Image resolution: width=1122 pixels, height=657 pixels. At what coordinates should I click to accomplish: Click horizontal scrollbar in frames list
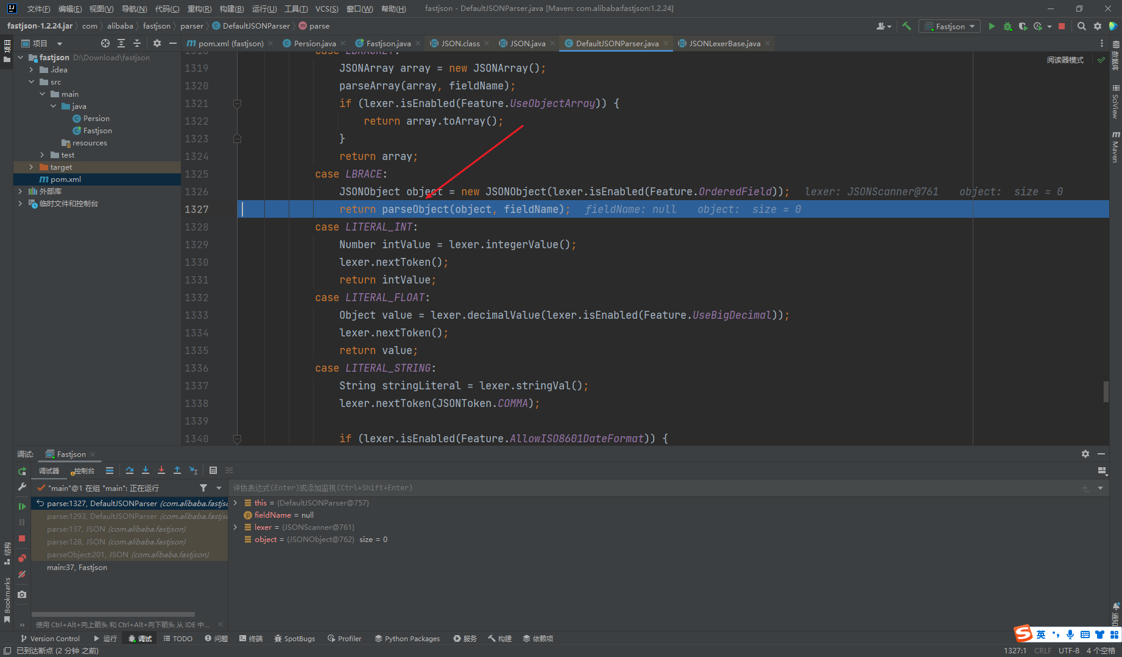(x=113, y=614)
